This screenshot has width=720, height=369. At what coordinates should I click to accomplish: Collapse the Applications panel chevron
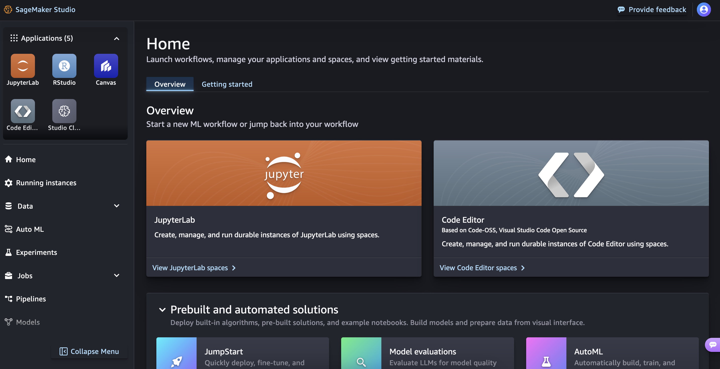click(x=117, y=38)
